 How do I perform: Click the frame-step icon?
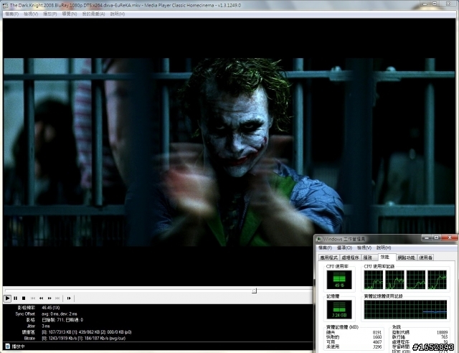point(69,298)
